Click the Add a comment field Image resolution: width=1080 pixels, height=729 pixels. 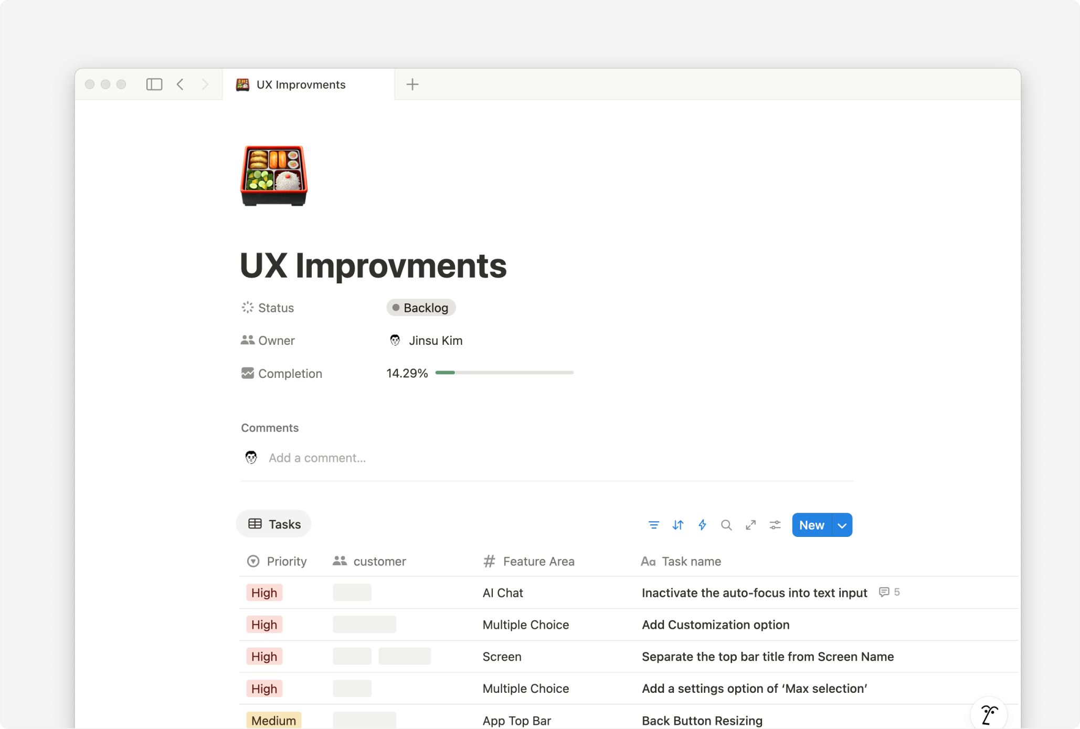pyautogui.click(x=317, y=458)
